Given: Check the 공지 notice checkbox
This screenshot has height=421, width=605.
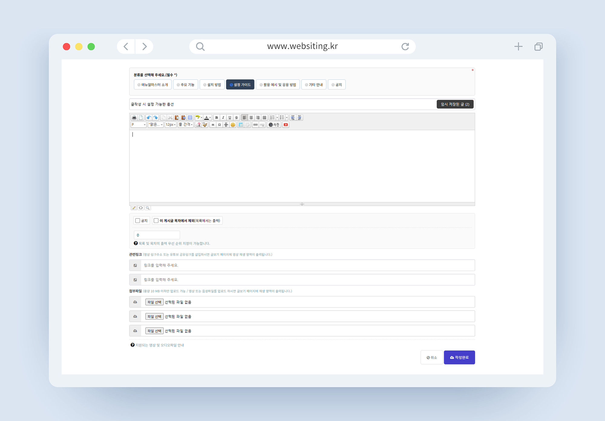Looking at the screenshot, I should pos(138,221).
